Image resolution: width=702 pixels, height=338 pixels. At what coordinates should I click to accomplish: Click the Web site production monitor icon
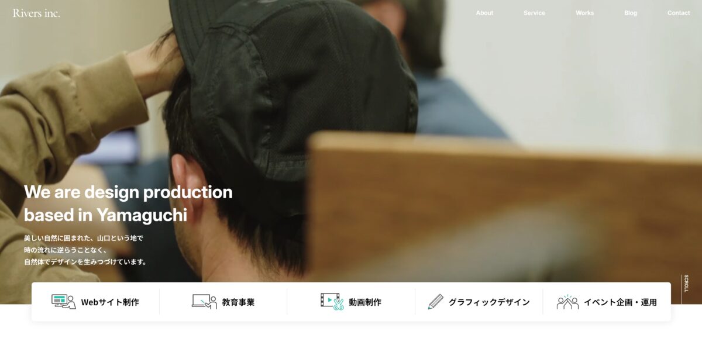point(63,302)
